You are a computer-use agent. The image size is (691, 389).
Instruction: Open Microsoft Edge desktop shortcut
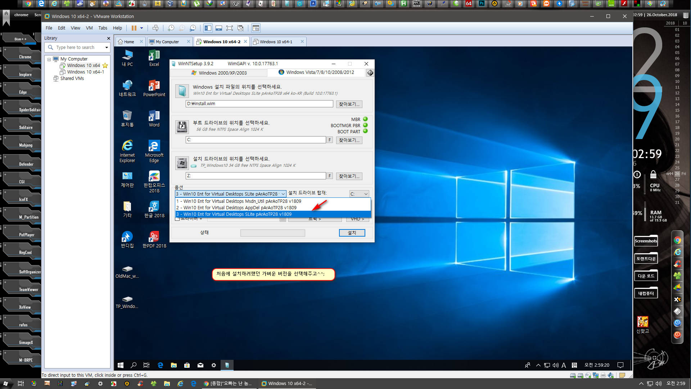(x=154, y=151)
